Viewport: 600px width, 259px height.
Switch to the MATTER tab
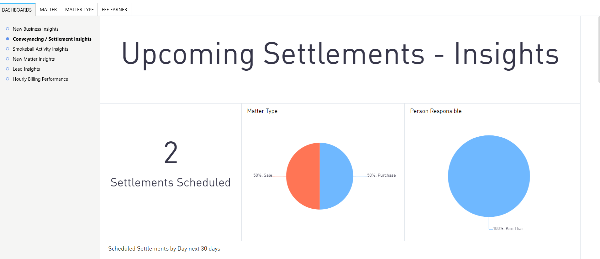[48, 10]
